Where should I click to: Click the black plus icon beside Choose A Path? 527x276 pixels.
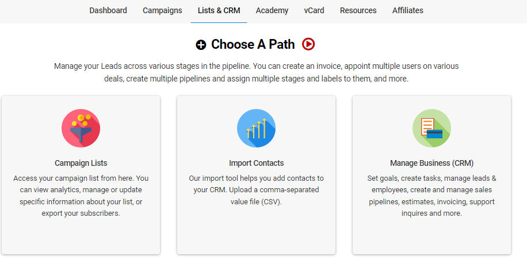(x=201, y=45)
